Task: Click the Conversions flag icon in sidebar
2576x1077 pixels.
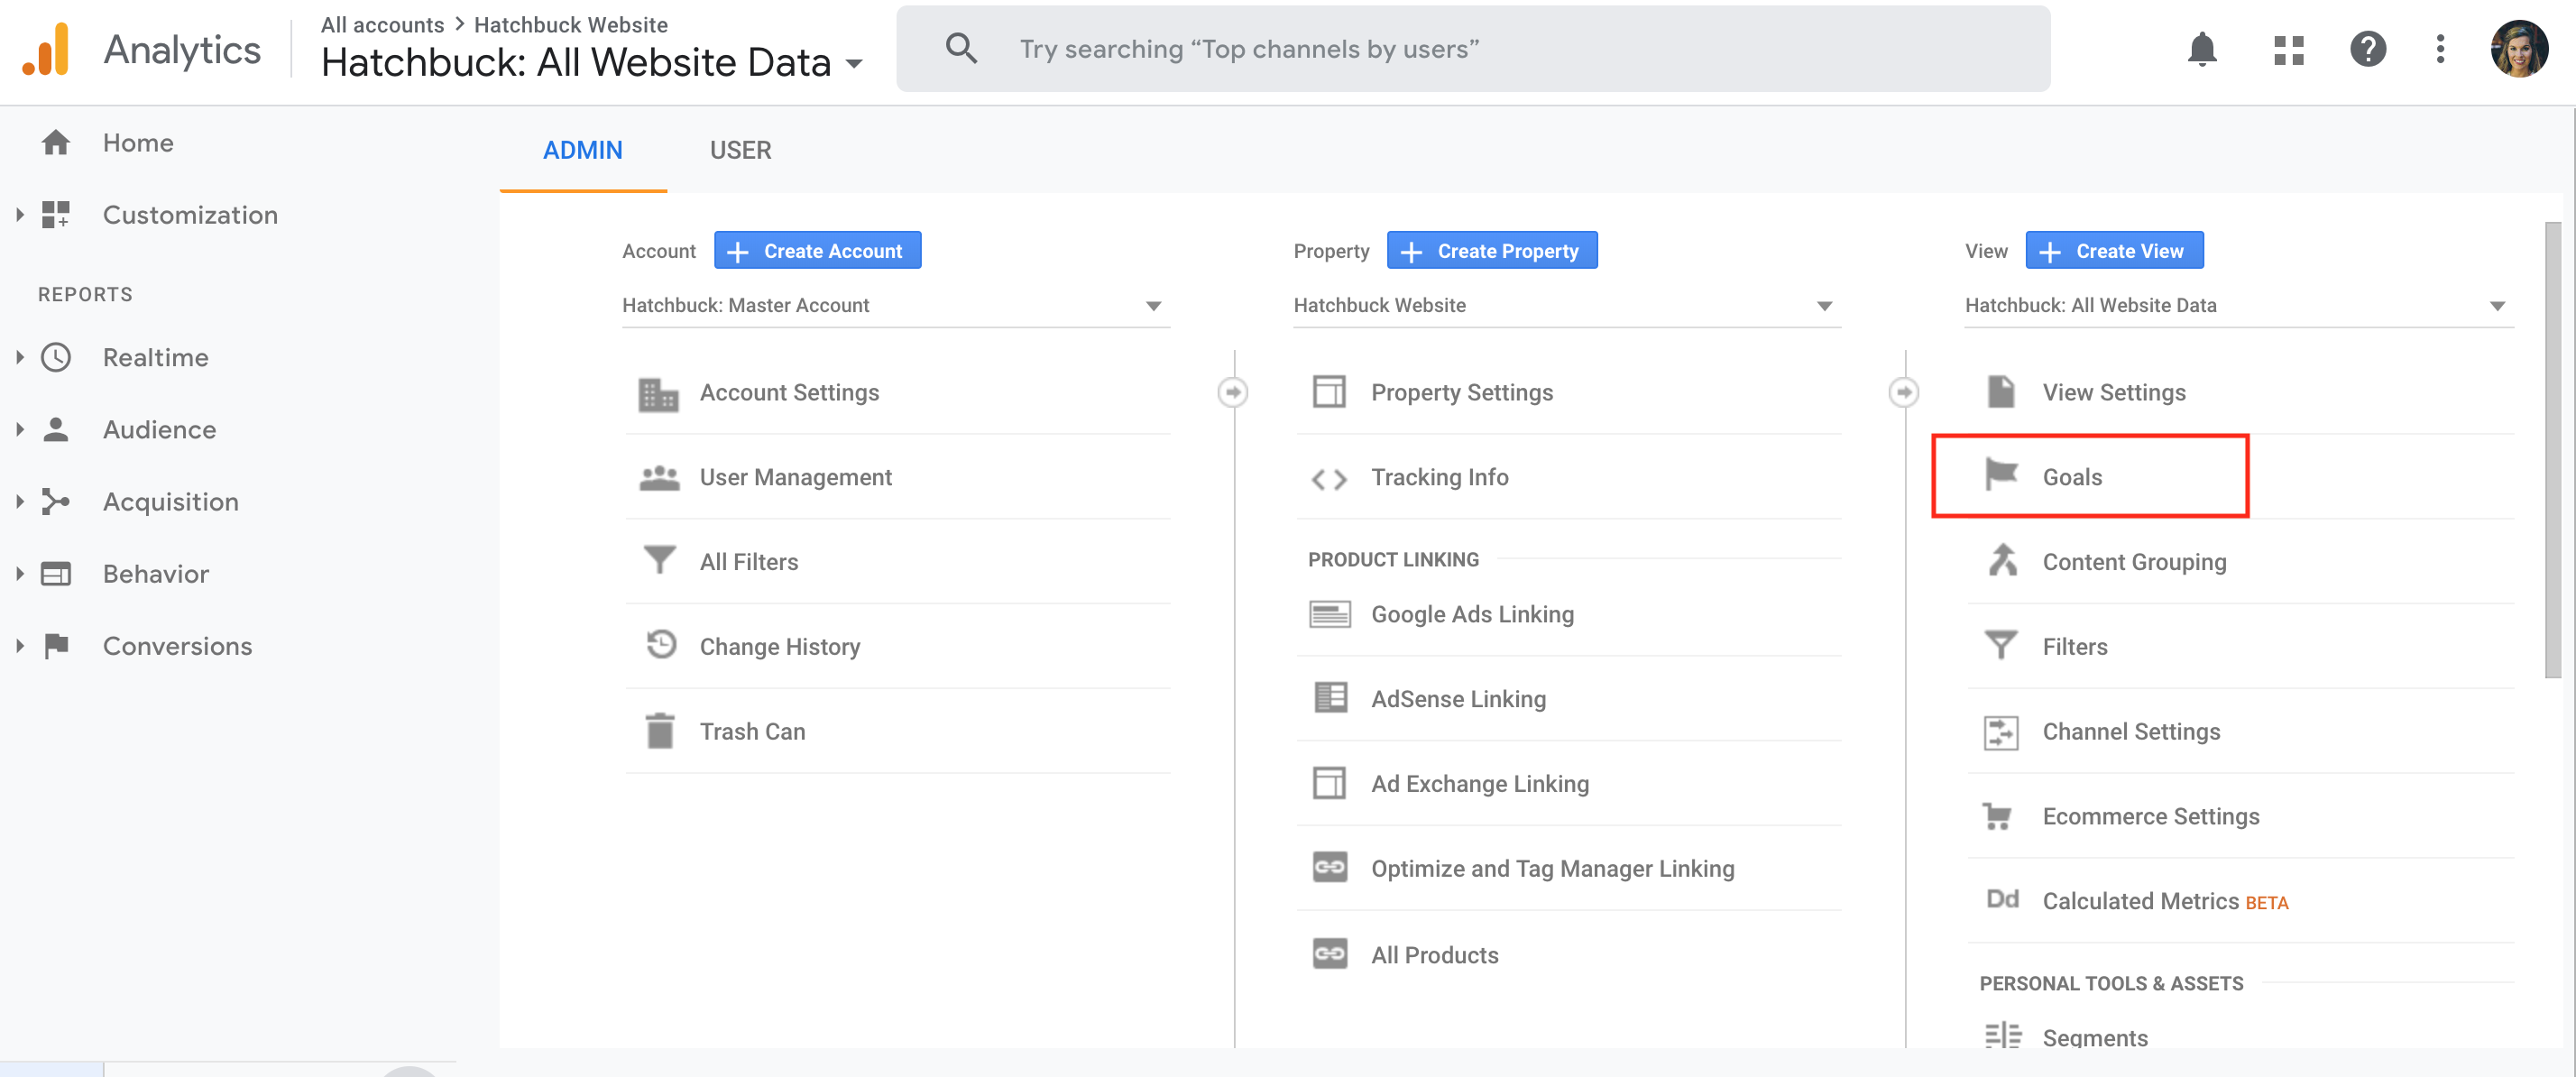Action: point(56,646)
